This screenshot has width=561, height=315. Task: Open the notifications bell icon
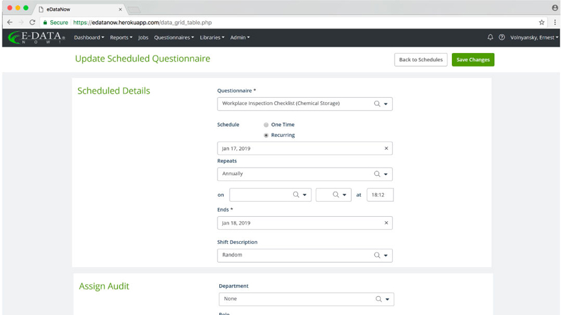pos(490,37)
